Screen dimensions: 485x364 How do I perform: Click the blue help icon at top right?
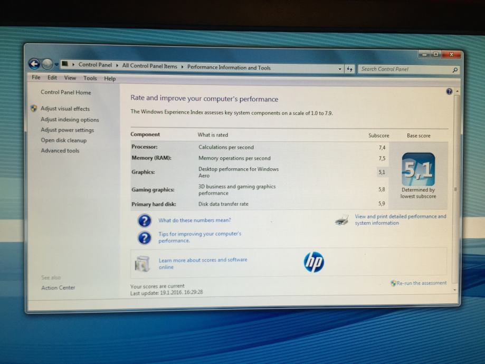(x=449, y=91)
